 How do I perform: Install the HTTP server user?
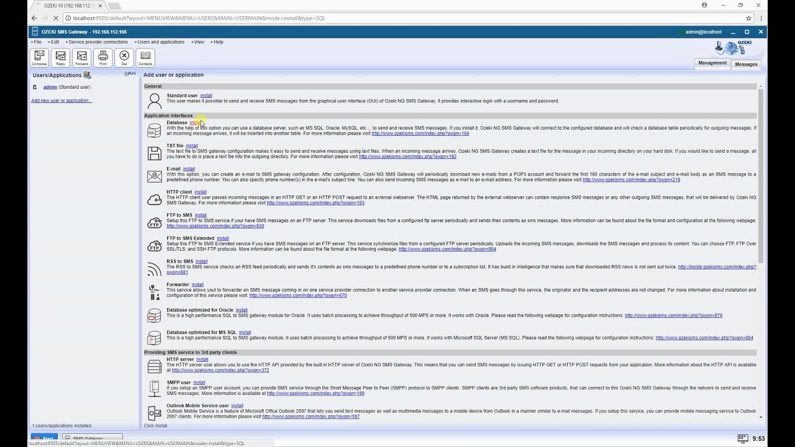pos(202,359)
